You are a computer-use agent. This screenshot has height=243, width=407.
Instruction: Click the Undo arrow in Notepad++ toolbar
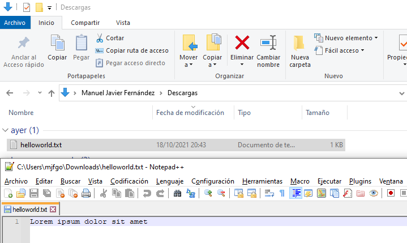point(147,193)
